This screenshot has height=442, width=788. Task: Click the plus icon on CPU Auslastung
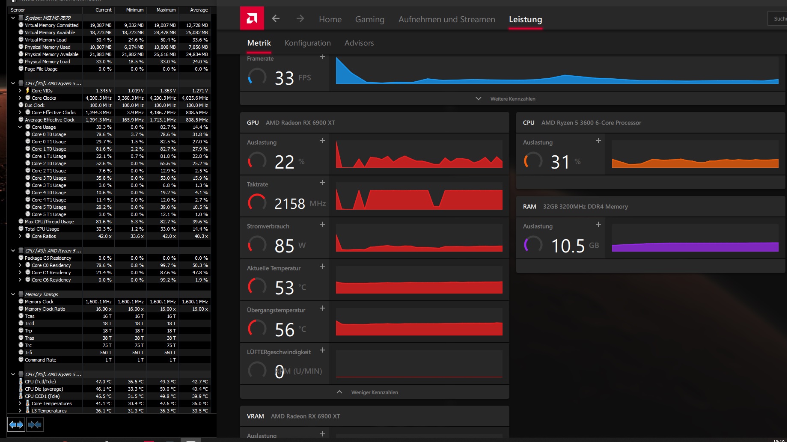(598, 140)
